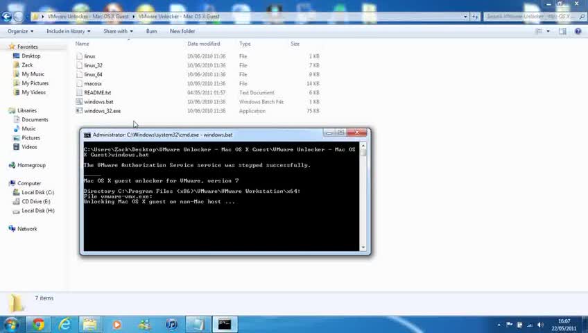The width and height of the screenshot is (588, 333).
Task: Click the tray volume speaker icon
Action: [x=540, y=325]
